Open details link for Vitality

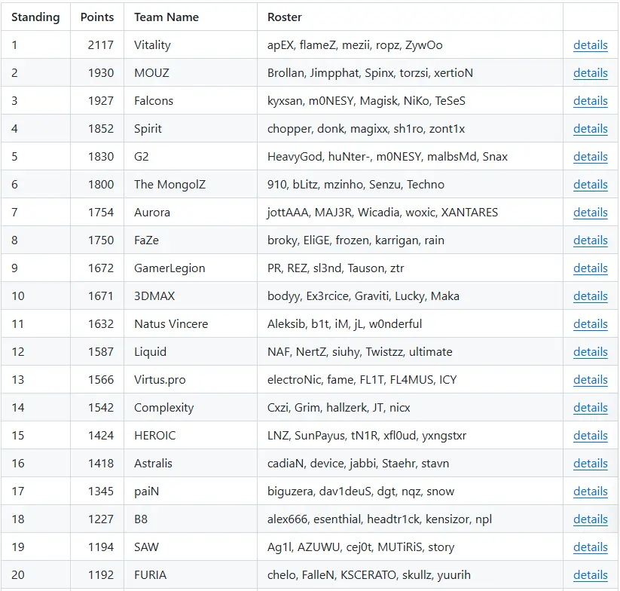point(590,45)
